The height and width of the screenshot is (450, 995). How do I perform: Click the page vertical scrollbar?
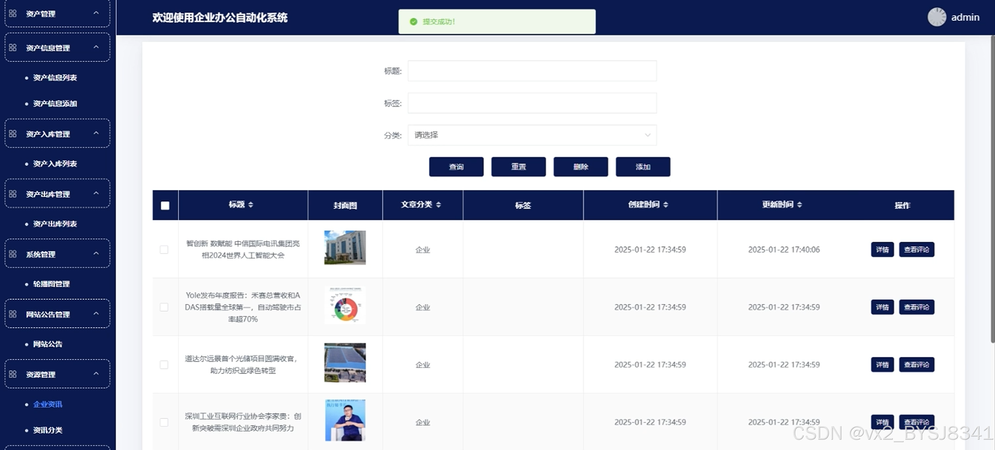[992, 189]
